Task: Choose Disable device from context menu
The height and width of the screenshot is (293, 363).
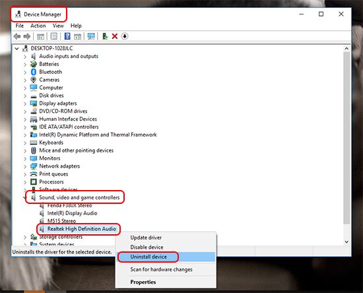Action: click(147, 247)
